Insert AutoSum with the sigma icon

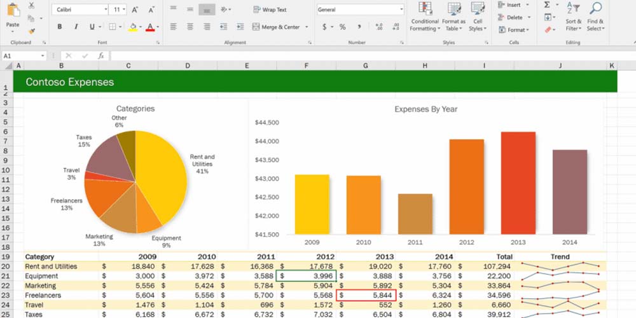click(x=547, y=5)
